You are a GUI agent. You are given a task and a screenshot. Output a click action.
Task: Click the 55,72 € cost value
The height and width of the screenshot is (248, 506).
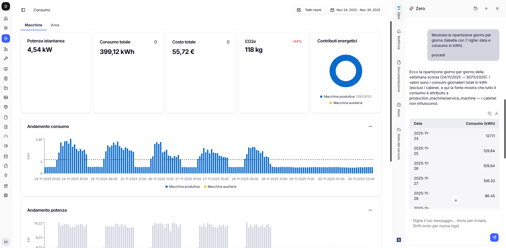tap(183, 52)
